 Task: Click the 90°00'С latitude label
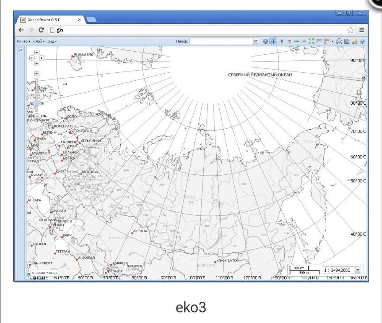358,60
